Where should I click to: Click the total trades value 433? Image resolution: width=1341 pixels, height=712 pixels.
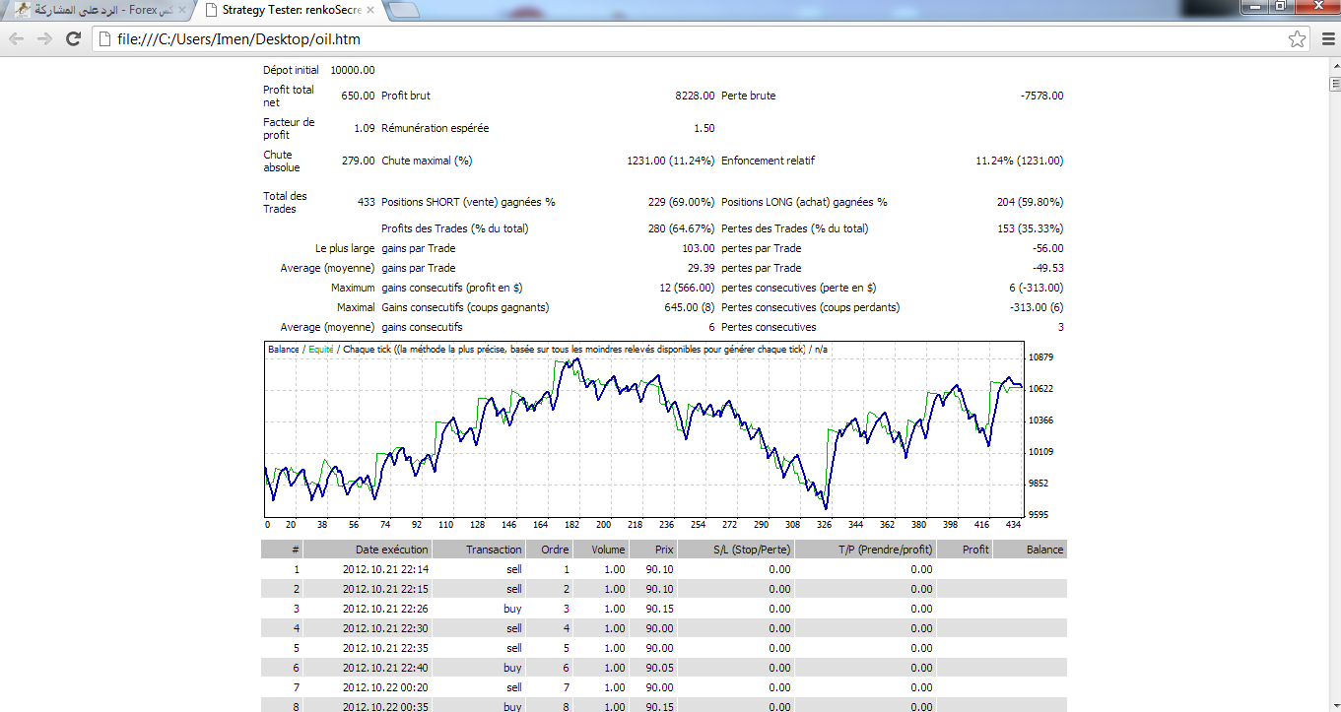click(366, 202)
